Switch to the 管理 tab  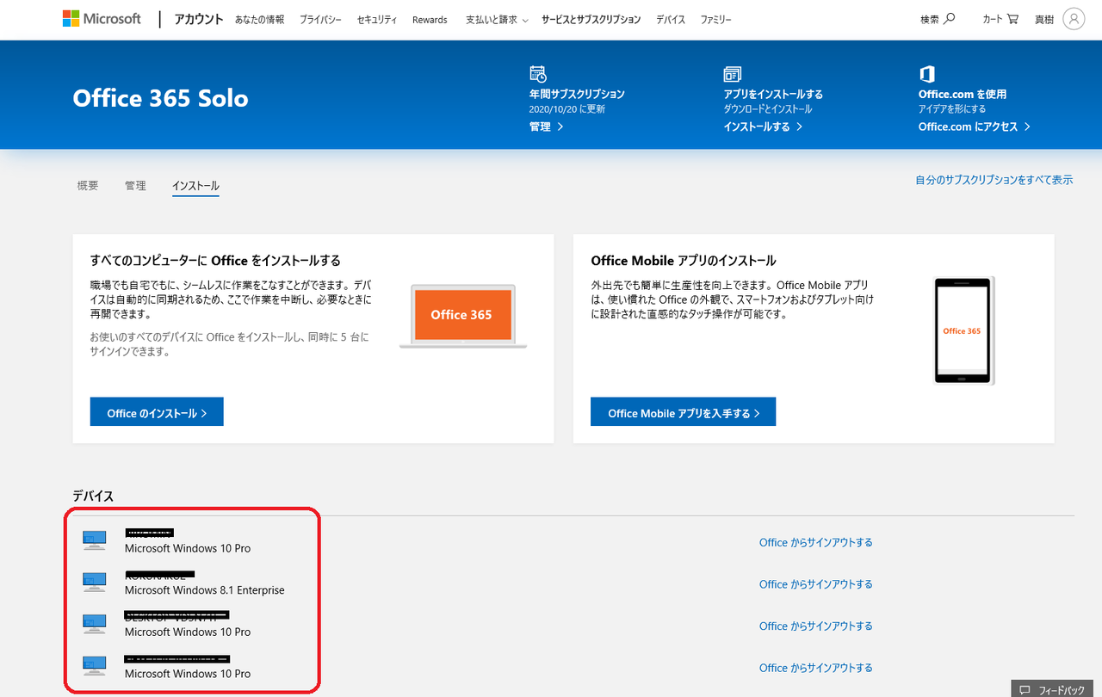(x=135, y=186)
